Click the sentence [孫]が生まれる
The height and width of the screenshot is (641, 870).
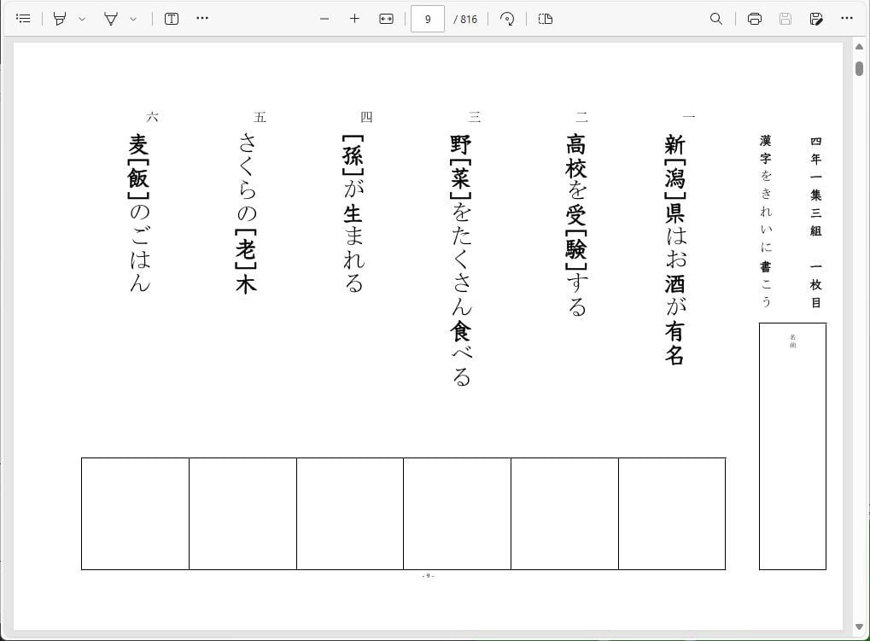353,213
